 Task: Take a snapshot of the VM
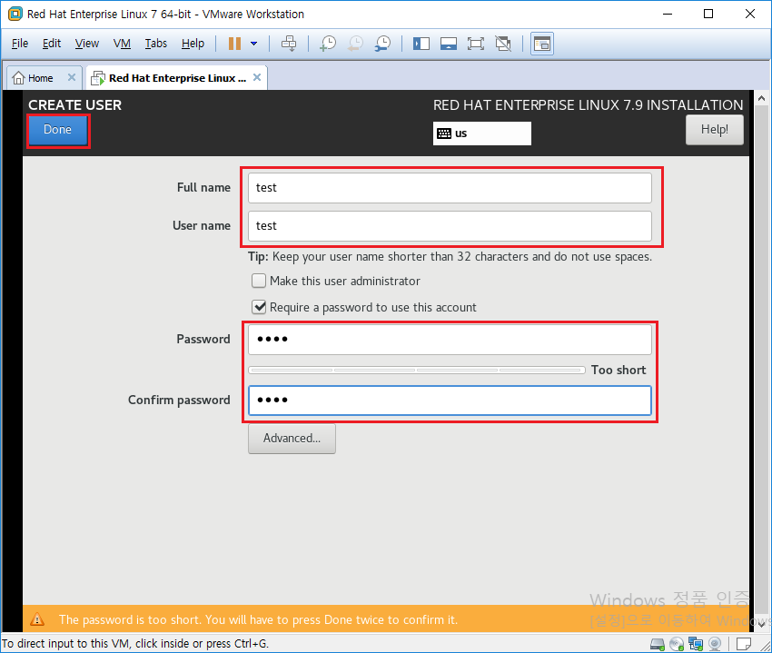point(328,44)
